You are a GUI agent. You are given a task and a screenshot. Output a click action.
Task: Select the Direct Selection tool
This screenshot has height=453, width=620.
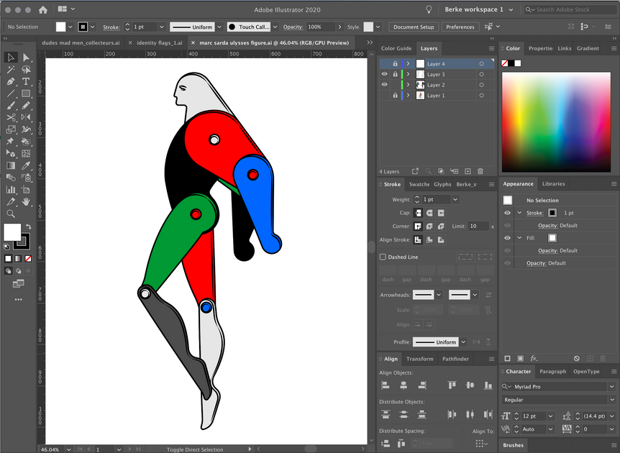click(x=26, y=58)
